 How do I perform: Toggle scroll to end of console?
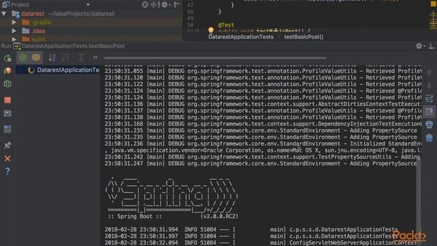[x=429, y=111]
